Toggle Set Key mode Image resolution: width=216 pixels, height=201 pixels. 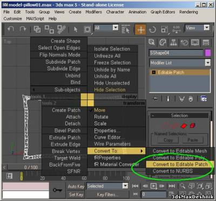[x=76, y=195]
